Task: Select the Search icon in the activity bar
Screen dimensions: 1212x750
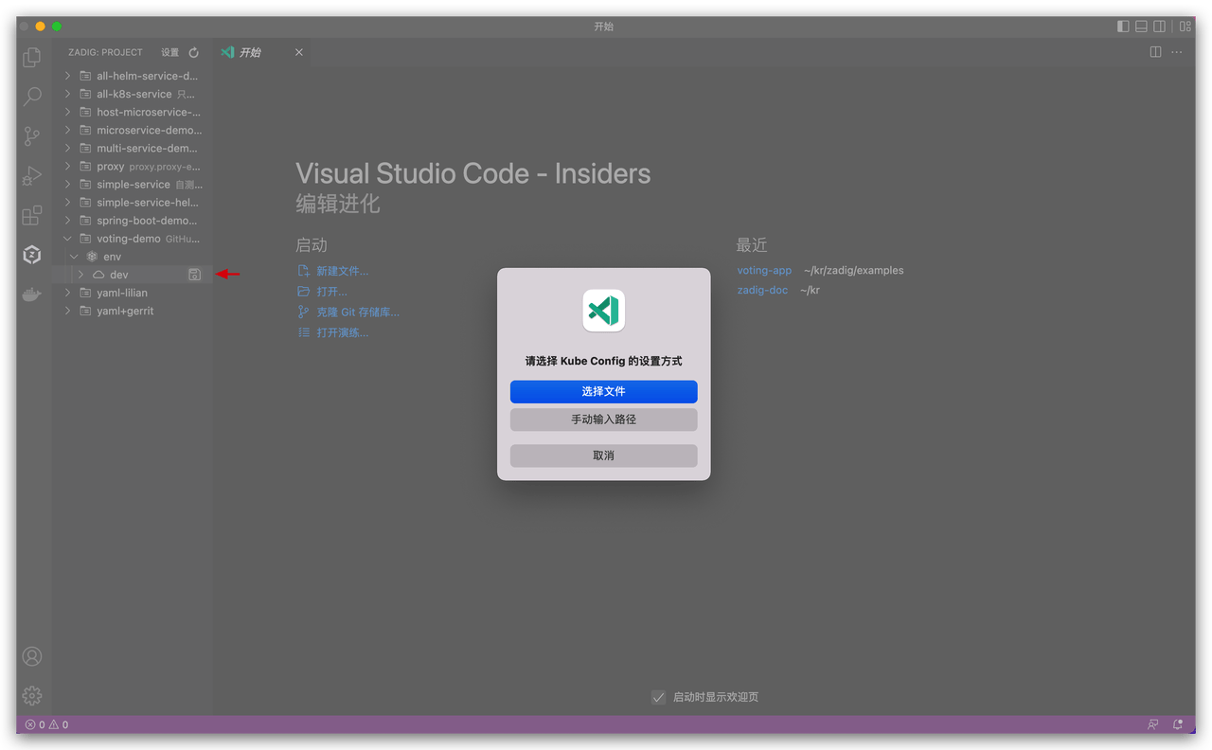Action: [31, 97]
